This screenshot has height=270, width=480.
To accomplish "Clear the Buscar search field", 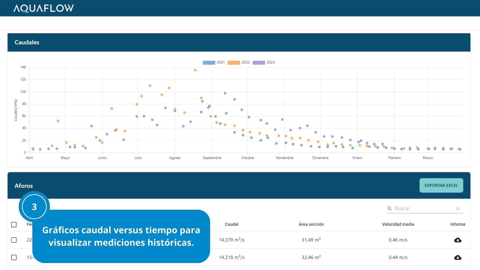I will pos(458,208).
